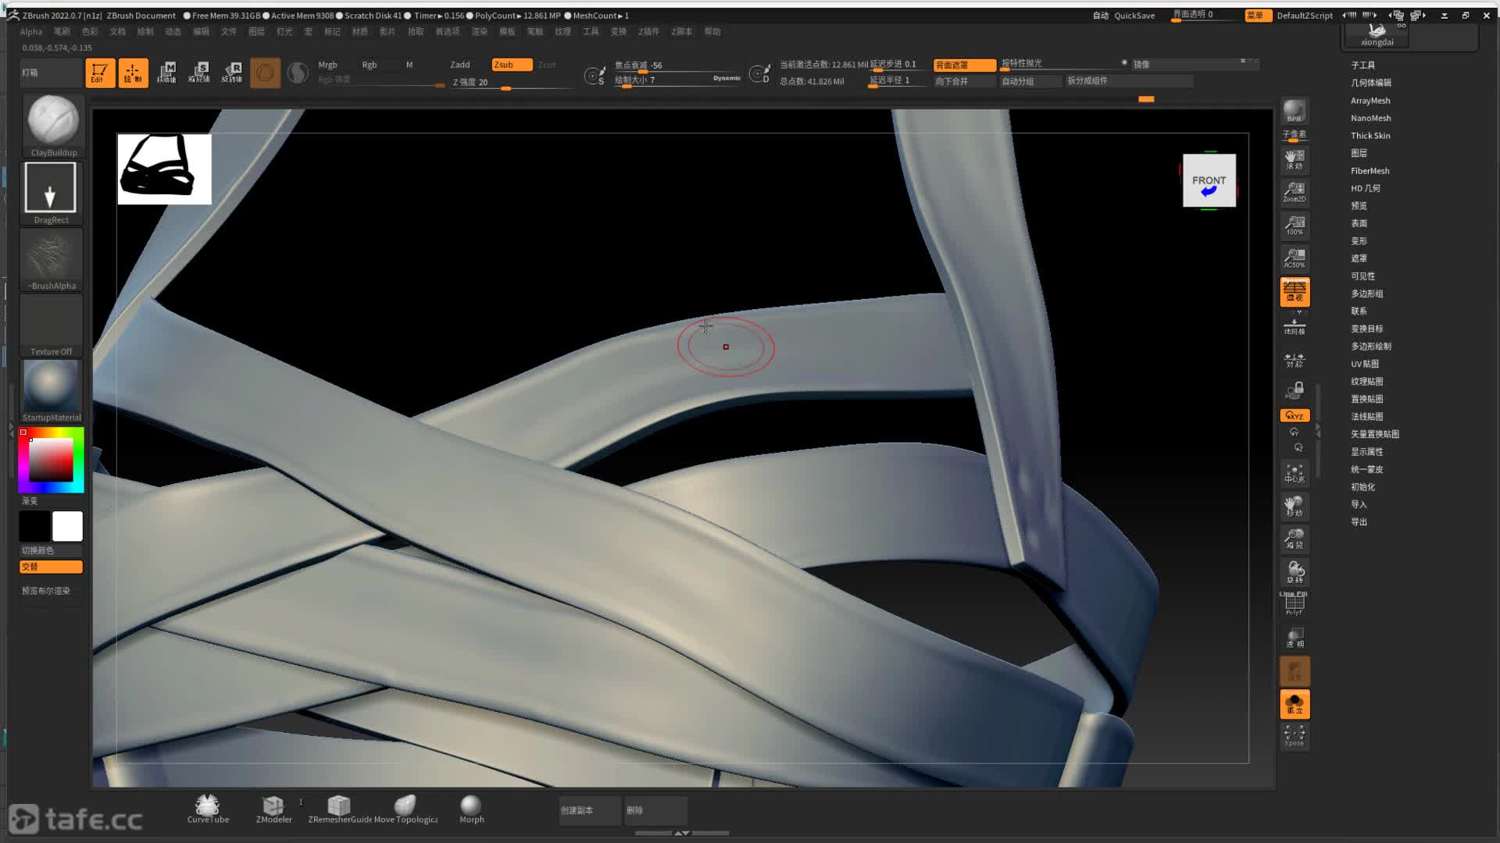The height and width of the screenshot is (843, 1500).
Task: Adjust the 焦点衰减 (Focal Shift) slider
Action: pyautogui.click(x=677, y=65)
